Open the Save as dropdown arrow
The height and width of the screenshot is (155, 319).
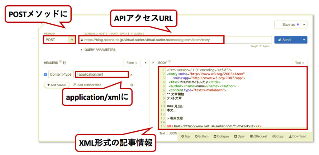tap(304, 24)
